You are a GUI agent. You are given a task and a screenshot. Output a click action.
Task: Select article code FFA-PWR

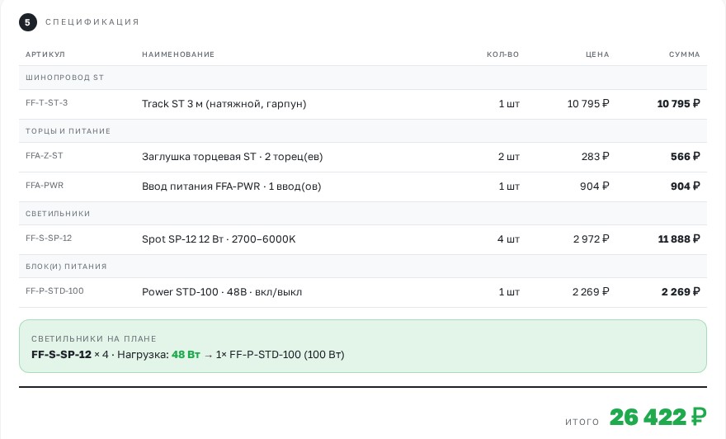pyautogui.click(x=45, y=185)
